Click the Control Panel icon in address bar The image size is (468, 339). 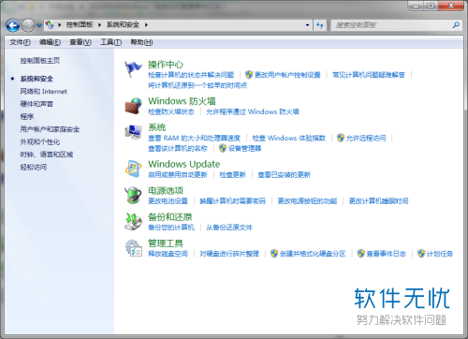pyautogui.click(x=50, y=24)
